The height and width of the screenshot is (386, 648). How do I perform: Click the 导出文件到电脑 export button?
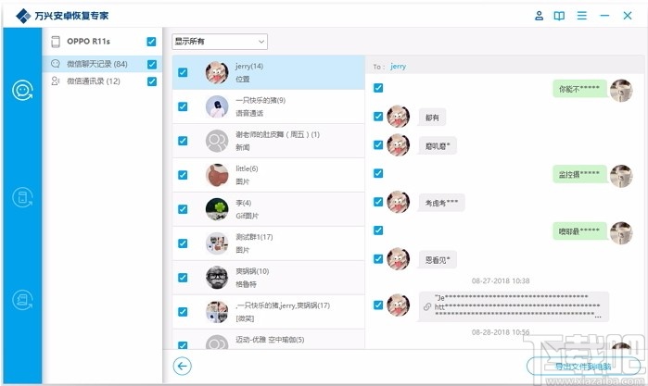pos(583,367)
